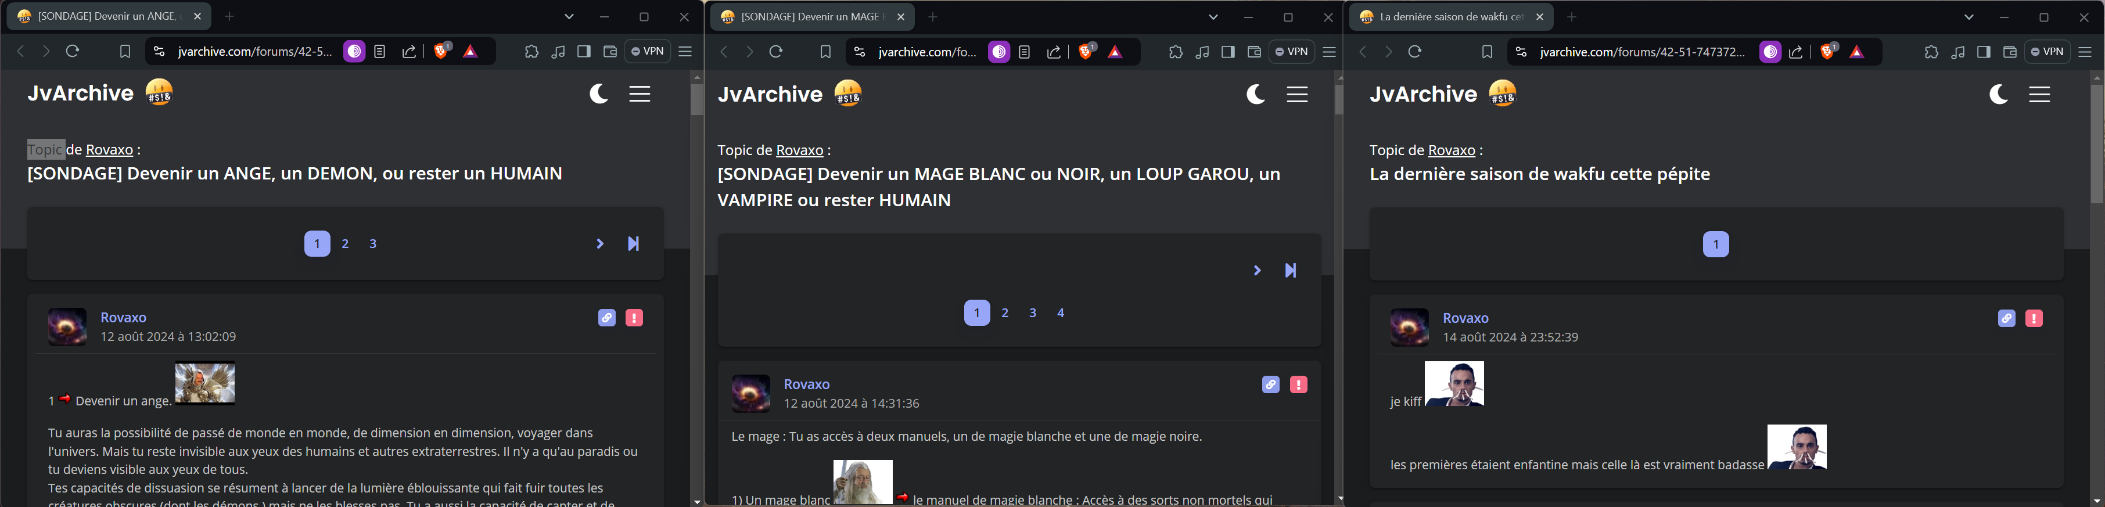The image size is (2105, 507).
Task: Toggle sidebar panel icon in right window
Action: 1983,52
